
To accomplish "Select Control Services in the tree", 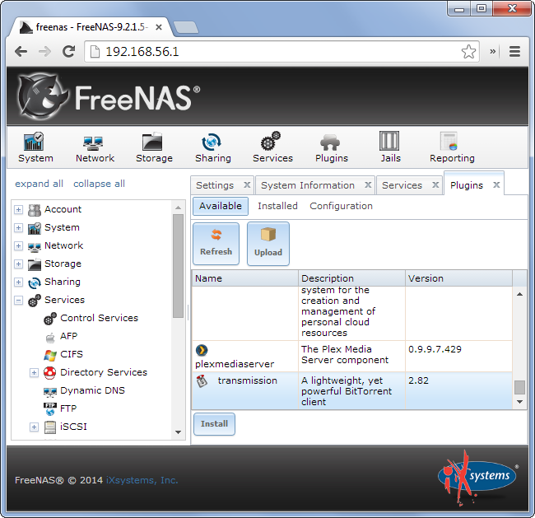I will click(99, 318).
